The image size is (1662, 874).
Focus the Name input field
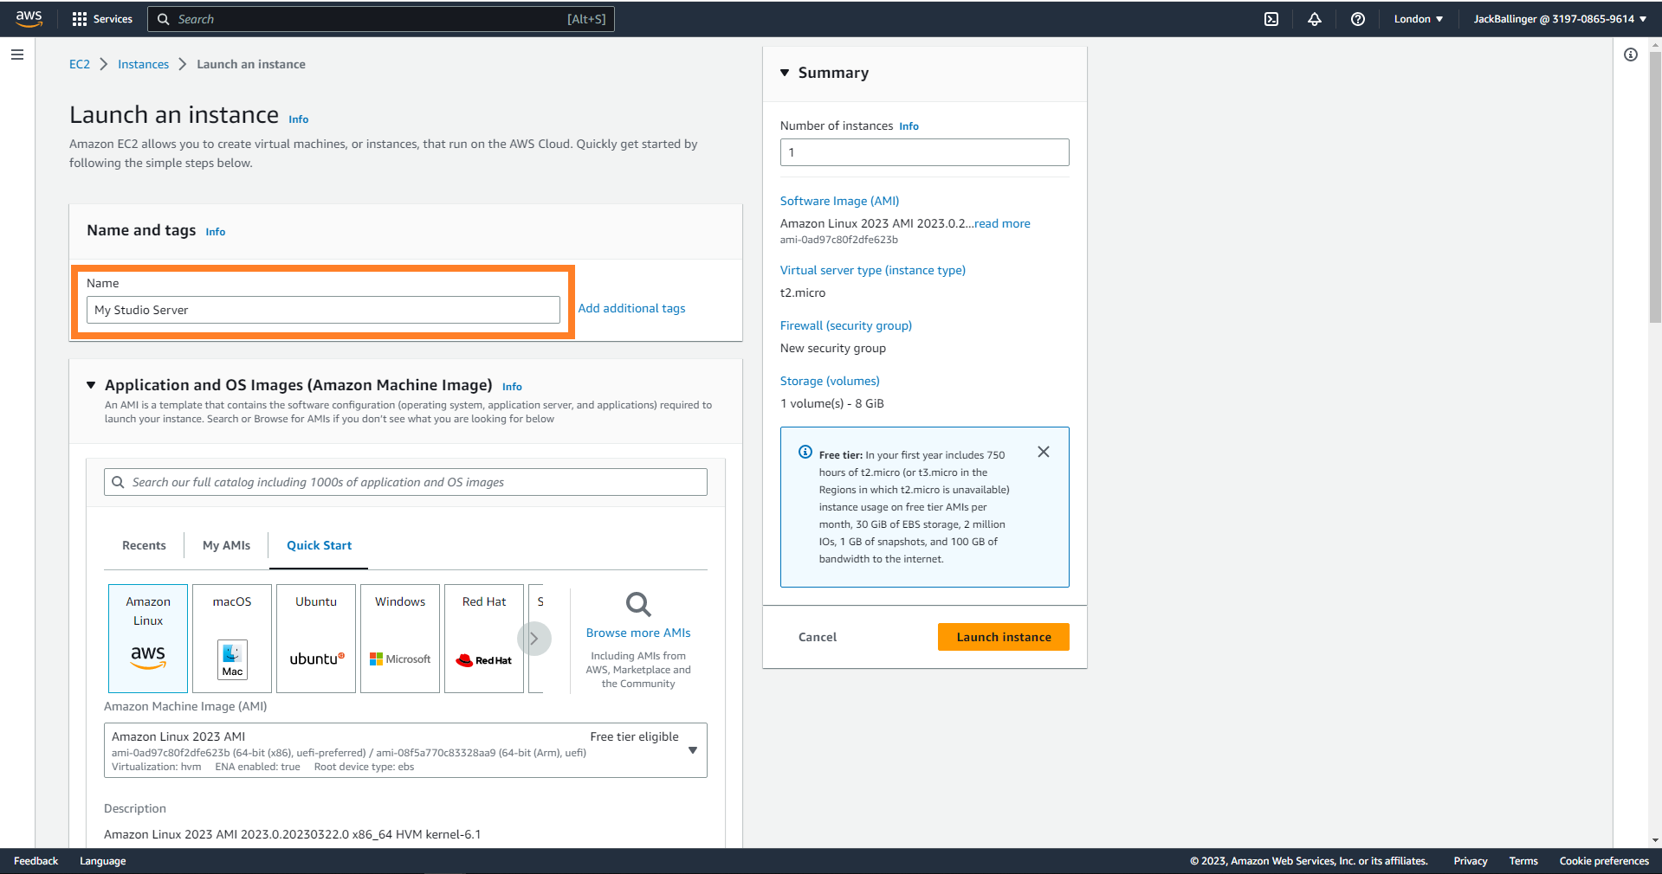point(323,310)
